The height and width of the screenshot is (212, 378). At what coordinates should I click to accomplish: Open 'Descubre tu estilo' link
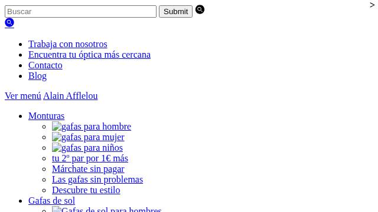point(86,190)
